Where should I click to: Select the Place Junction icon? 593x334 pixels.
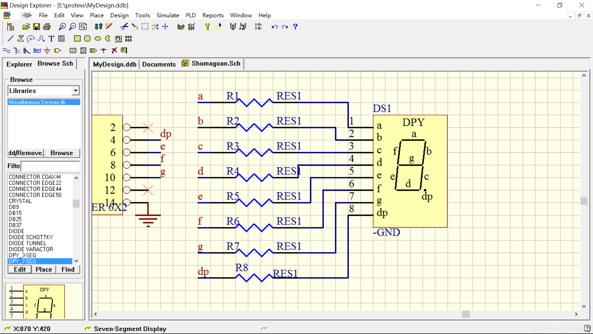[x=104, y=50]
